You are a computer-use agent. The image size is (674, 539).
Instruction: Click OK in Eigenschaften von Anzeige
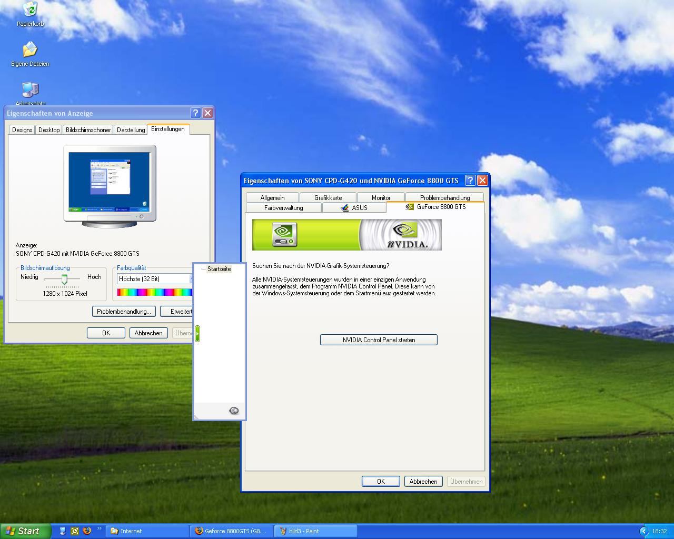106,333
